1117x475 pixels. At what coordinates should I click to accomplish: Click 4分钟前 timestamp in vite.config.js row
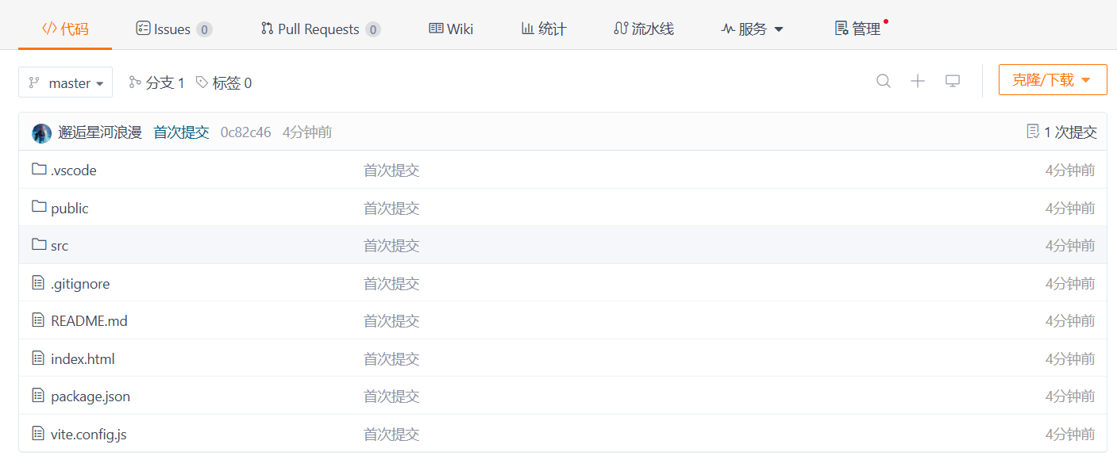1070,435
